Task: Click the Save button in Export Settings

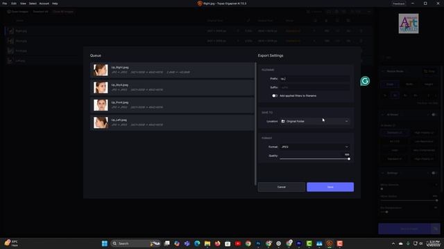Action: click(x=330, y=187)
